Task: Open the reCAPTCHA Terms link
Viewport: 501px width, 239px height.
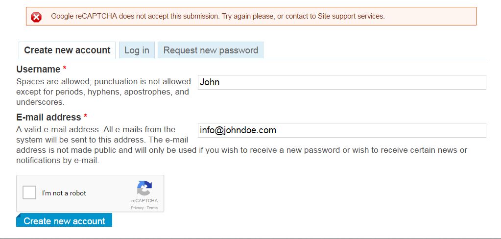Action: 152,208
